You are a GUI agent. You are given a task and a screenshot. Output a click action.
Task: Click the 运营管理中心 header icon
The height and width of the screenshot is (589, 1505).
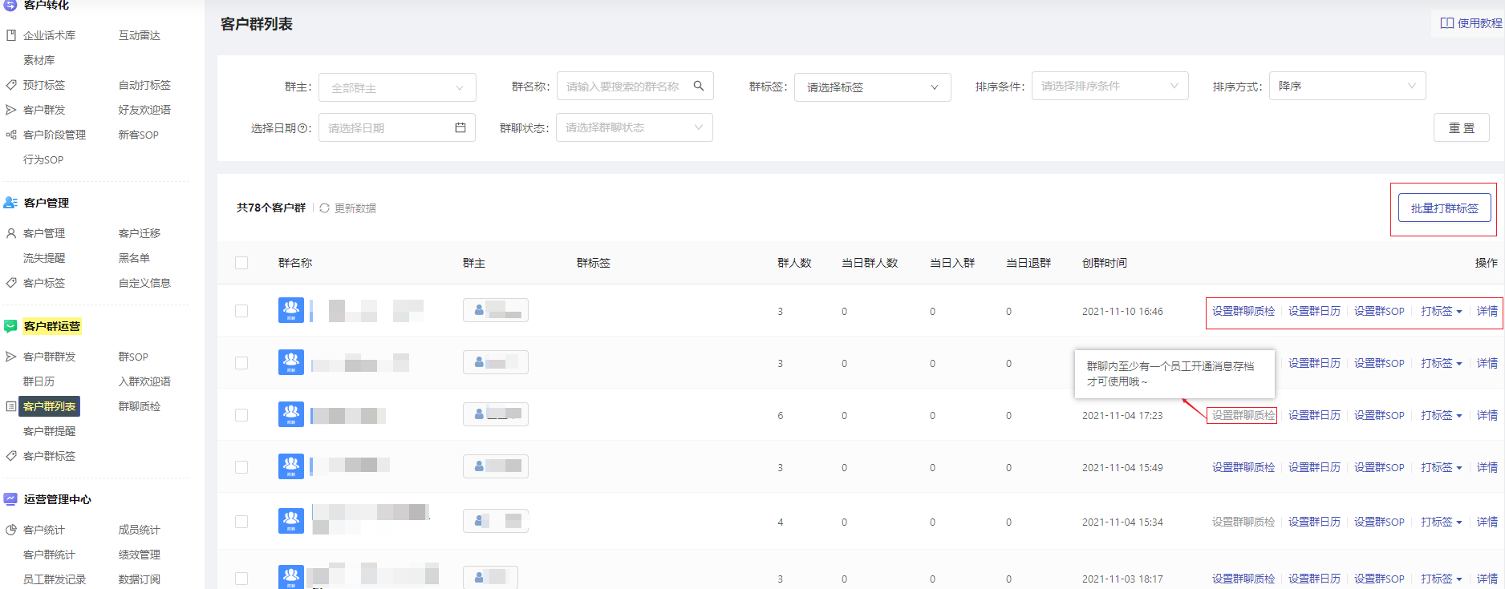click(x=10, y=499)
